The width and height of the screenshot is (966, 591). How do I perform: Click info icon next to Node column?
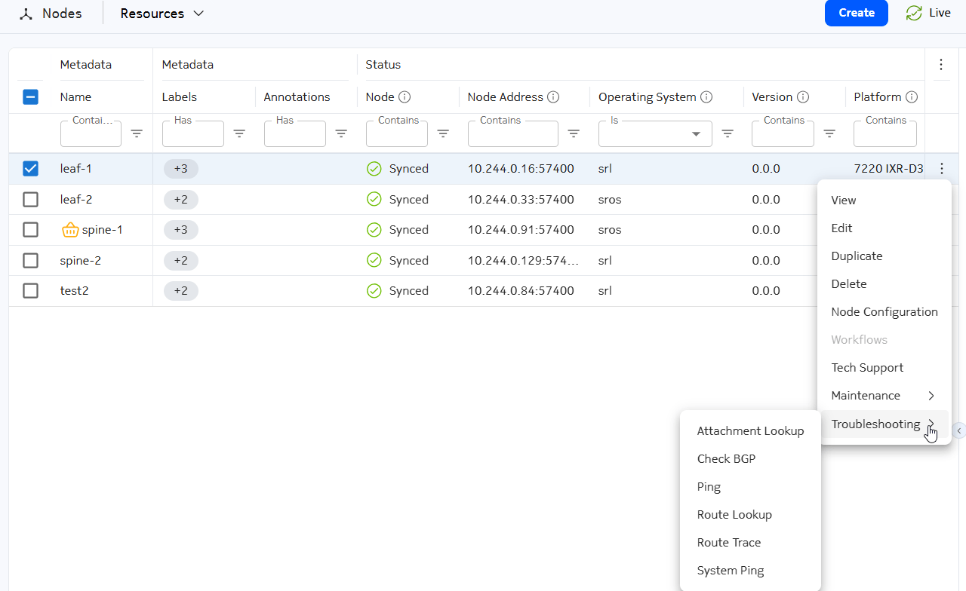(405, 97)
